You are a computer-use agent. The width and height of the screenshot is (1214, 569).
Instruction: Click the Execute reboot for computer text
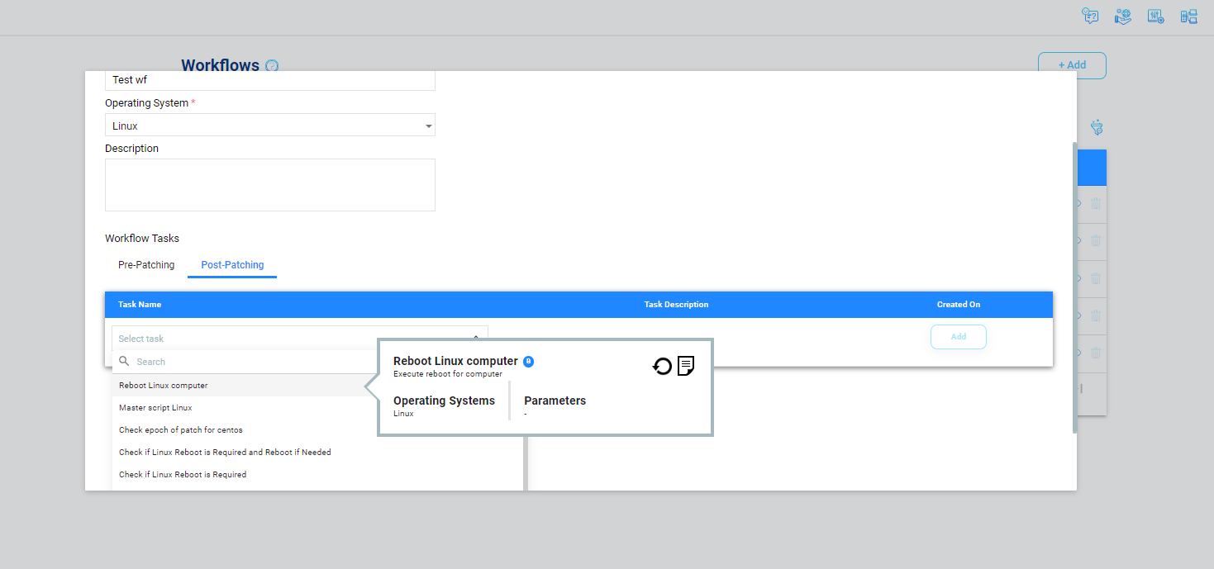448,374
